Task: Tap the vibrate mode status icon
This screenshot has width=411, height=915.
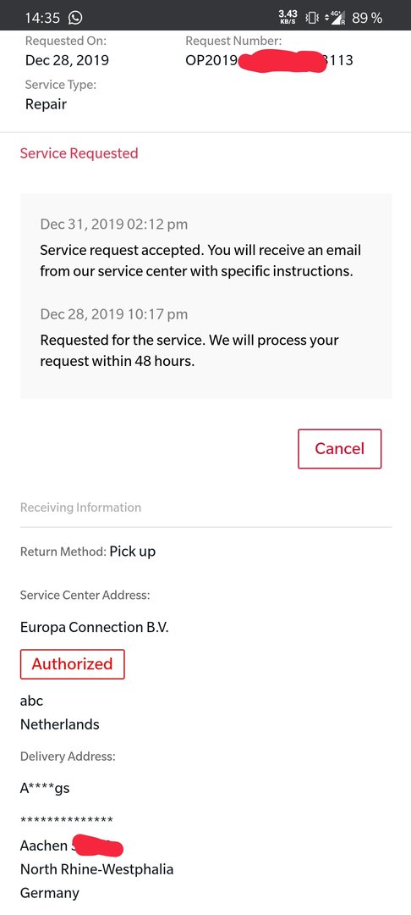Action: 312,18
